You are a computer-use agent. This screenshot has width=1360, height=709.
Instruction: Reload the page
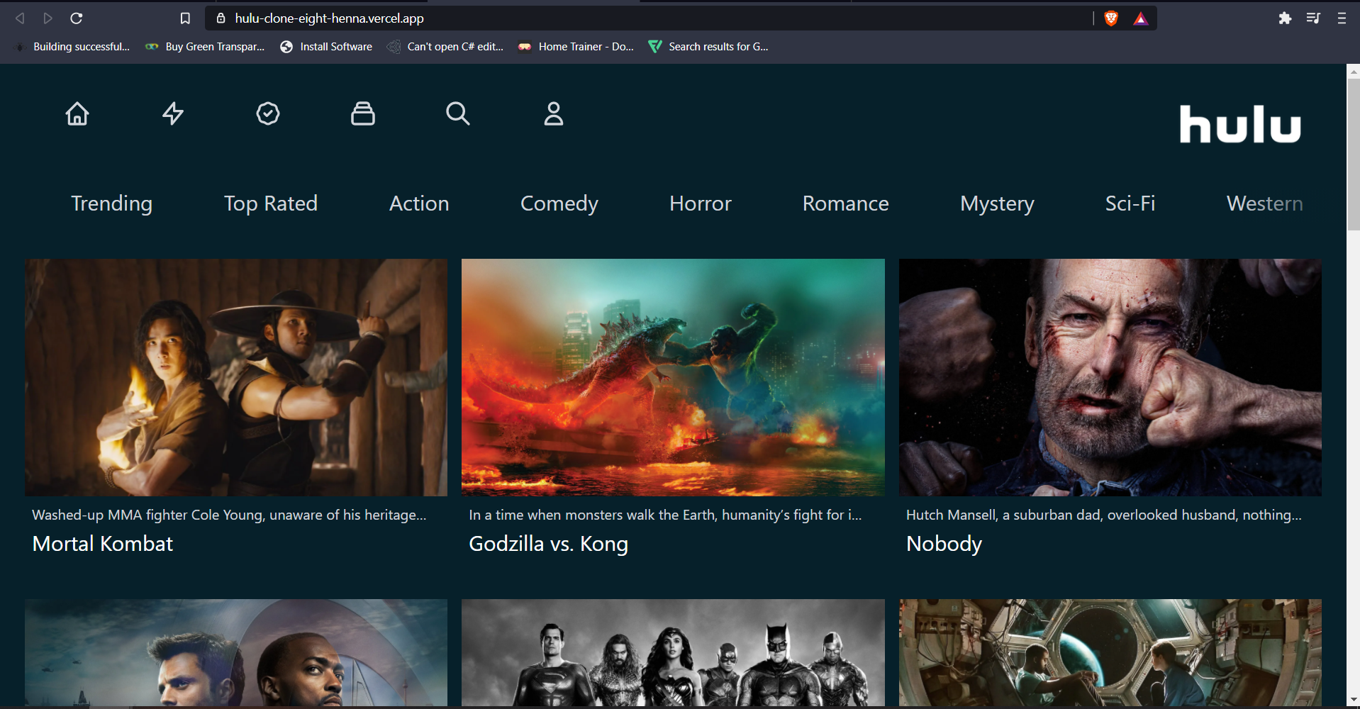[77, 18]
